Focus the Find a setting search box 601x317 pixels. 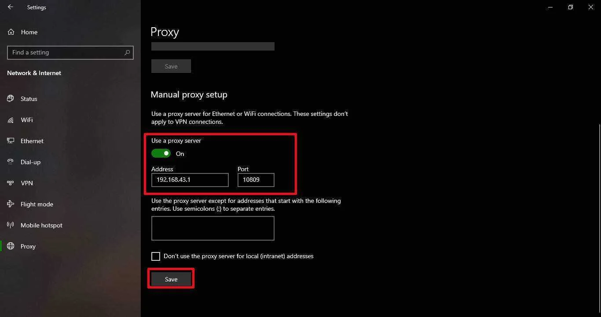70,52
